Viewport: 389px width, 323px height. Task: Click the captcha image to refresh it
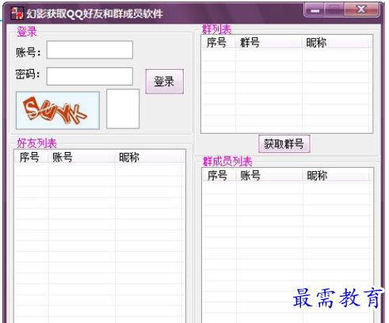click(x=58, y=111)
